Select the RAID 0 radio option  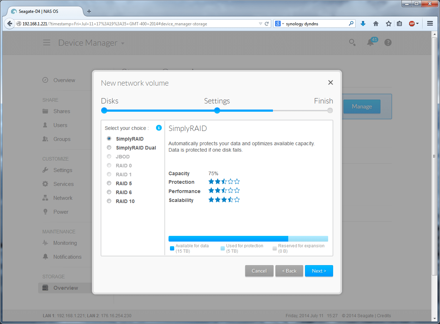[x=109, y=166]
